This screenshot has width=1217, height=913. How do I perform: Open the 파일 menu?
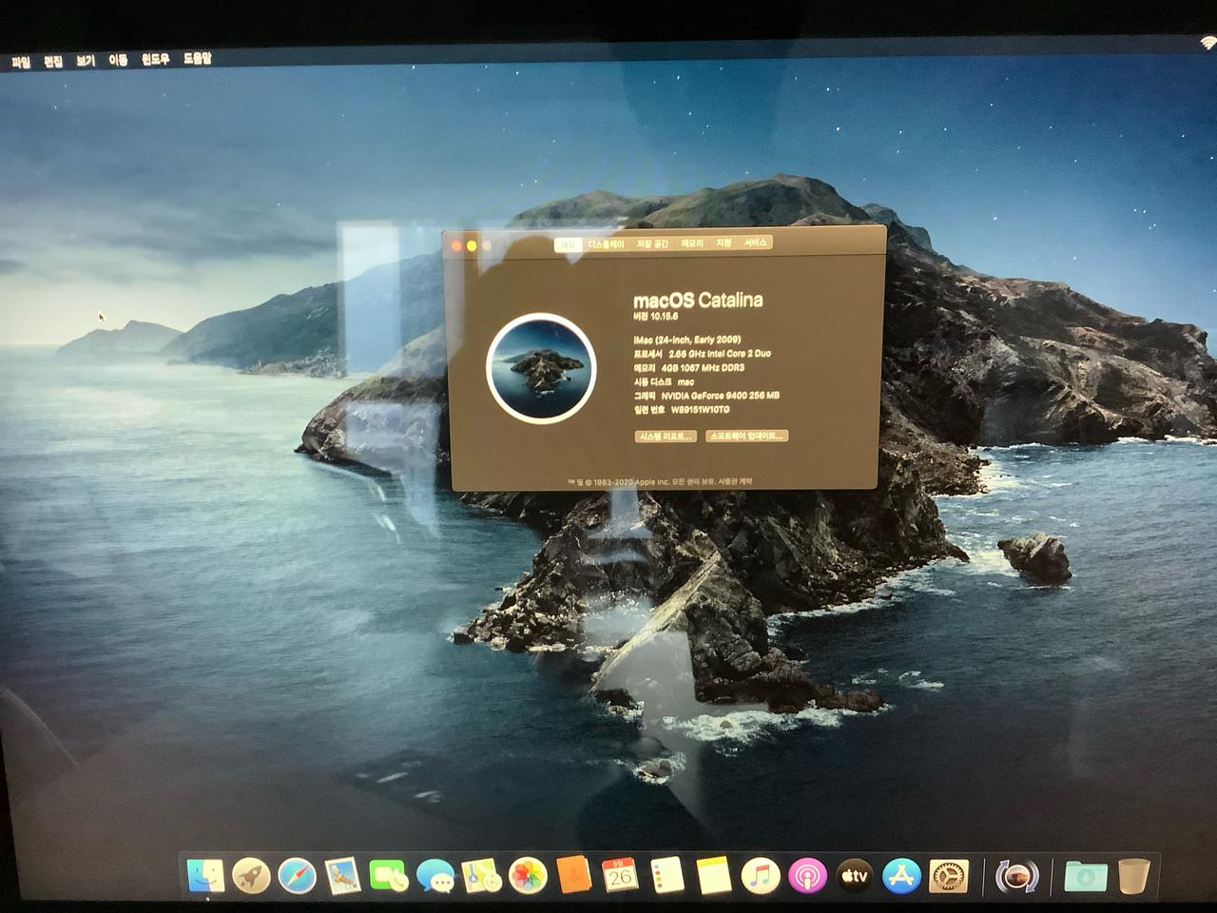click(21, 62)
